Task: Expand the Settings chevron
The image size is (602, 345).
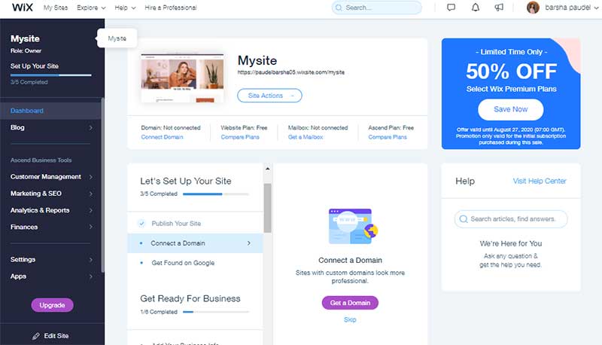Action: 90,260
